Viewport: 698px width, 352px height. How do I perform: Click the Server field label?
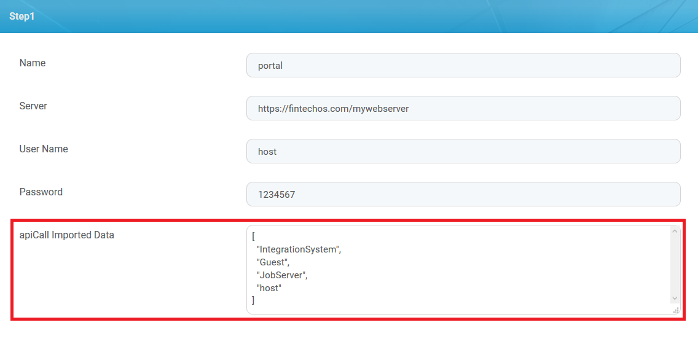tap(33, 106)
